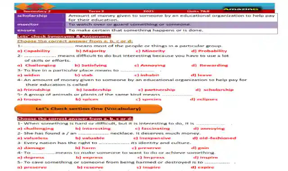Click the 'Amazing' logo in header
The image size is (288, 171).
tap(241, 9)
